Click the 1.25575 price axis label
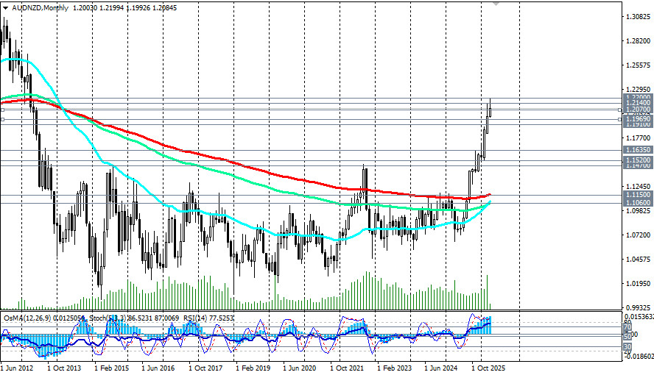The image size is (654, 375). [x=638, y=65]
